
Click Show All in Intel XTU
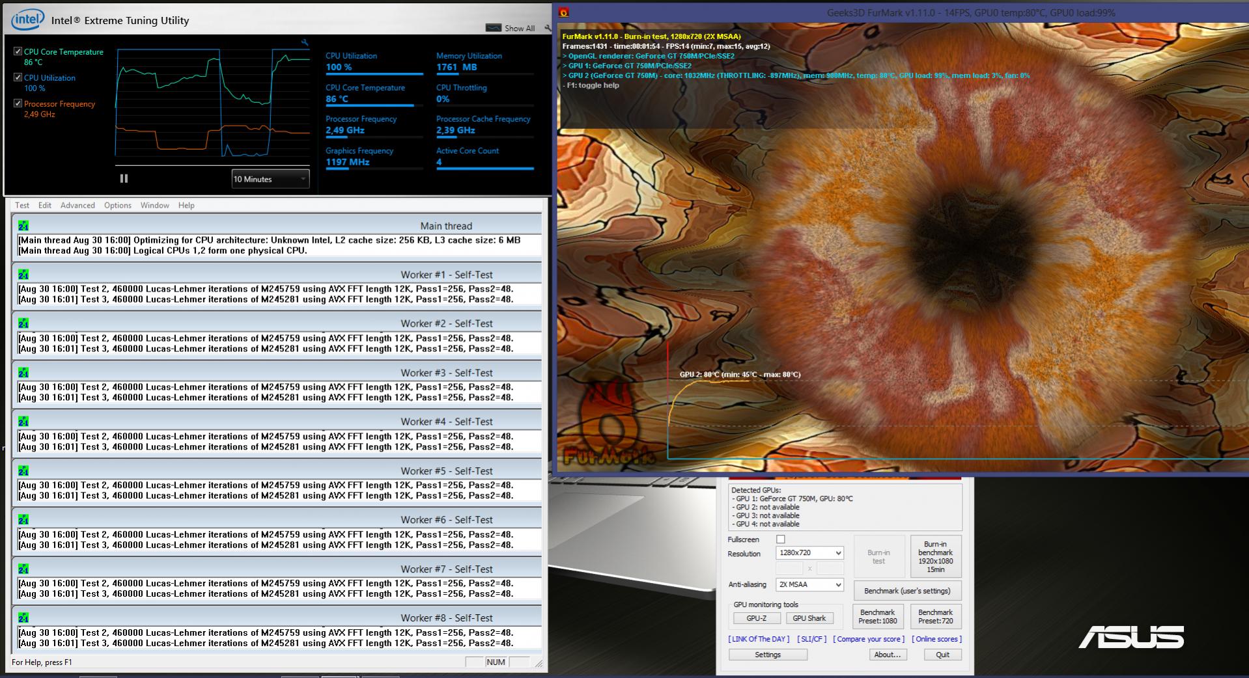pos(511,28)
